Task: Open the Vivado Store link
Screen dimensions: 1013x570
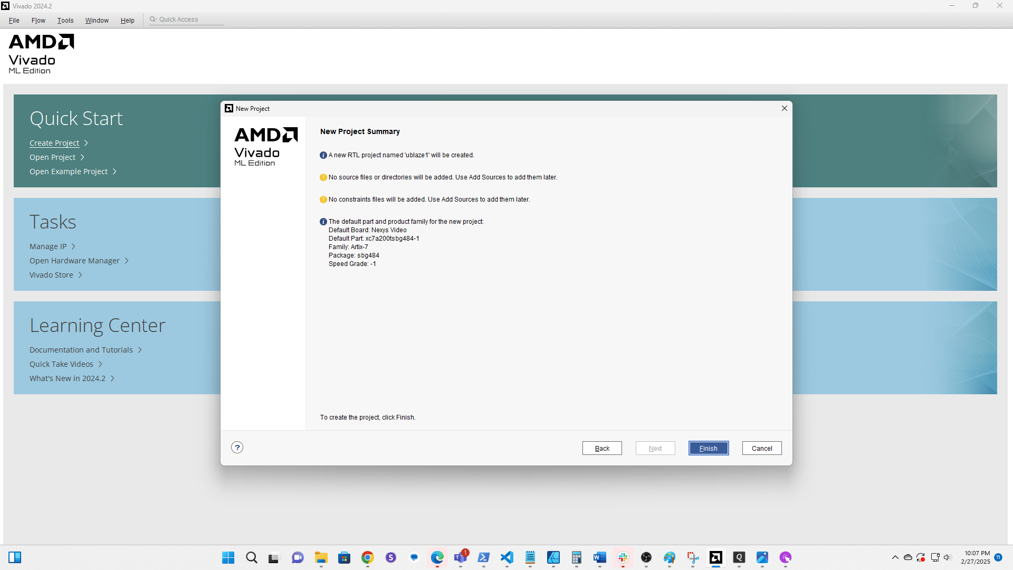Action: tap(51, 275)
